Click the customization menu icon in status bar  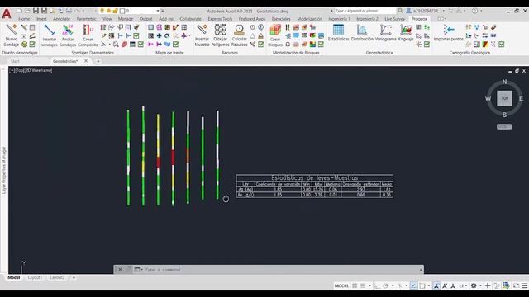[x=524, y=285]
